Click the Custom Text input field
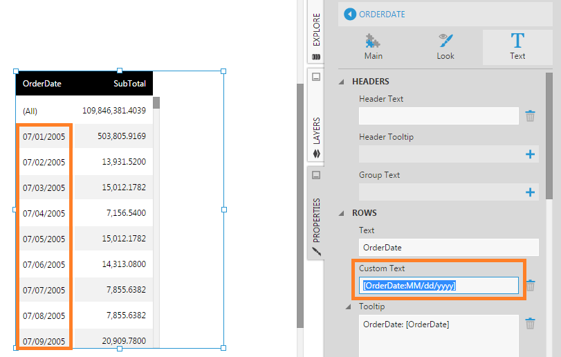The height and width of the screenshot is (357, 561). point(438,285)
